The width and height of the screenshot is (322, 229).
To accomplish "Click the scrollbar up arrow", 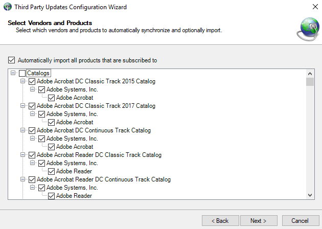I will [310, 74].
